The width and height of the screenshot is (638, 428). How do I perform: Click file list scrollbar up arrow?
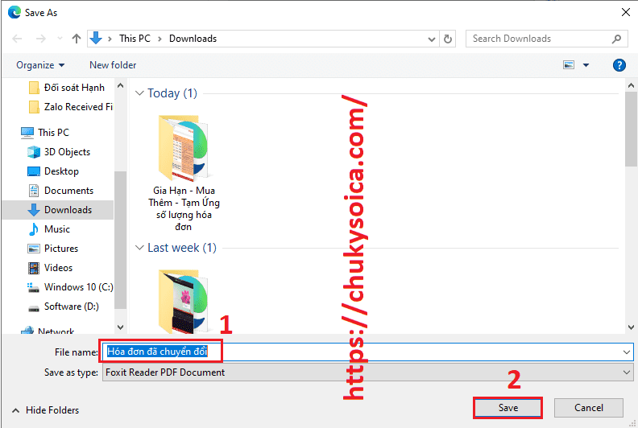pos(631,85)
